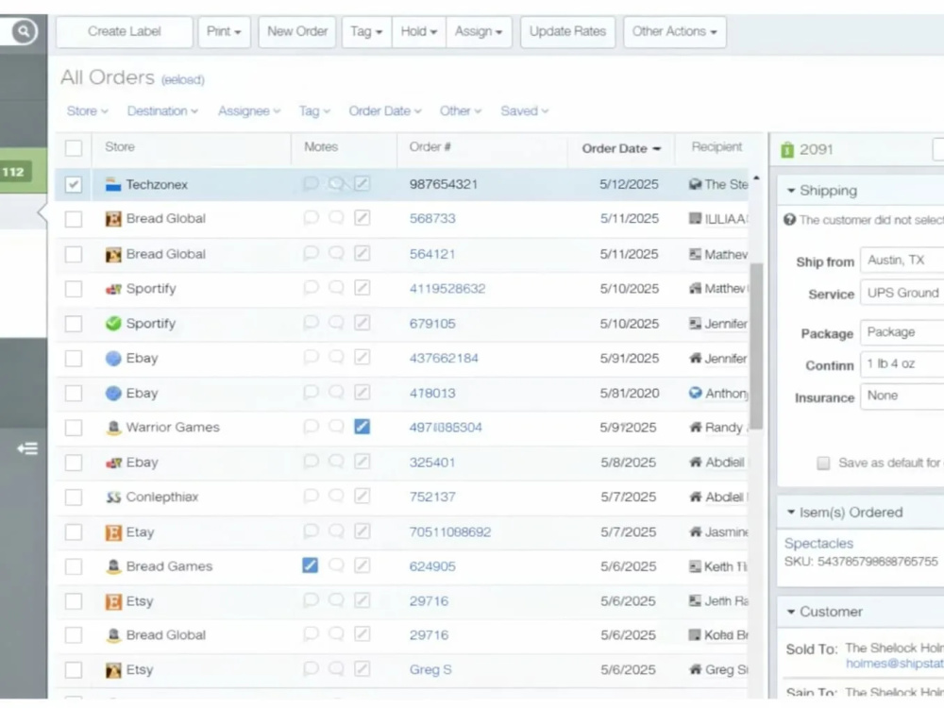Click the 112 orders count badge in the sidebar
The height and width of the screenshot is (708, 944).
[13, 172]
